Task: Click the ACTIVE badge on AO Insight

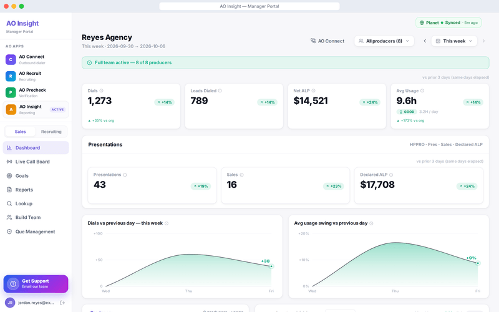Action: 57,110
